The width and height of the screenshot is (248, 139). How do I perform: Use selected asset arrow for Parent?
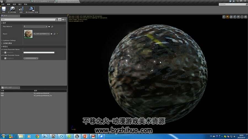[52, 34]
